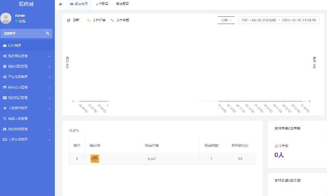Open sidebar item with the binoculars icon

(x=4, y=129)
